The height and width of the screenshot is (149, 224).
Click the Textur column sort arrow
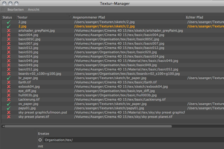point(70,16)
